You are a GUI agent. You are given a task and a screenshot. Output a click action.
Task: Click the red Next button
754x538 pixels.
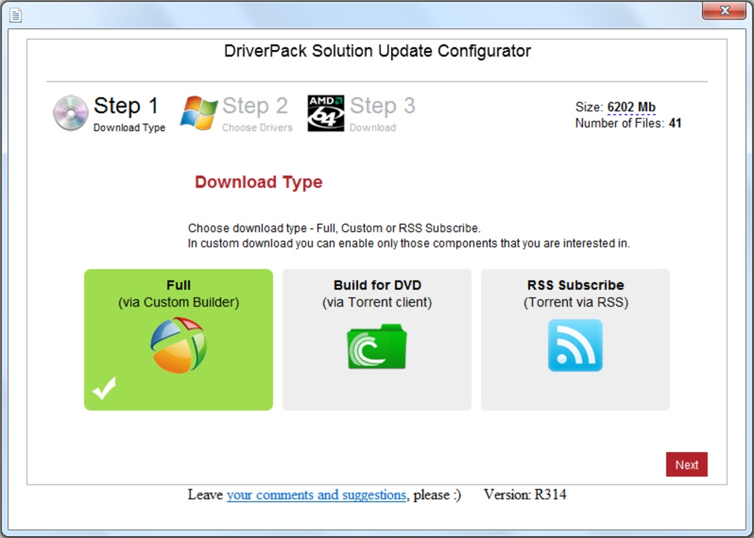tap(687, 465)
